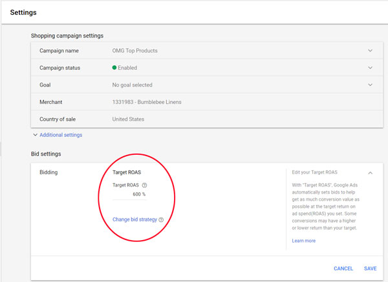This screenshot has height=282, width=388.
Task: Click the OMG Top Products campaign name
Action: (x=135, y=50)
